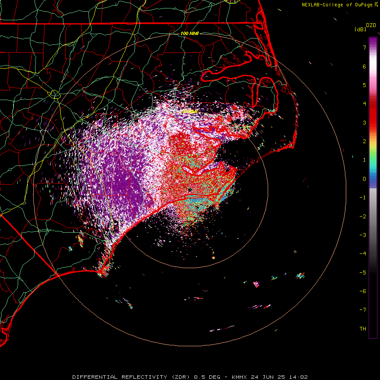Click the 100 NMI range ring label
The width and height of the screenshot is (380, 380).
pos(190,33)
